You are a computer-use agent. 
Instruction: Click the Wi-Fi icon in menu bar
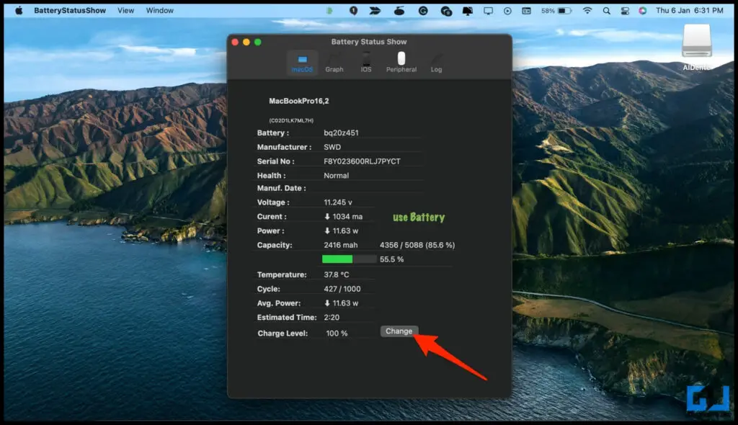(587, 11)
